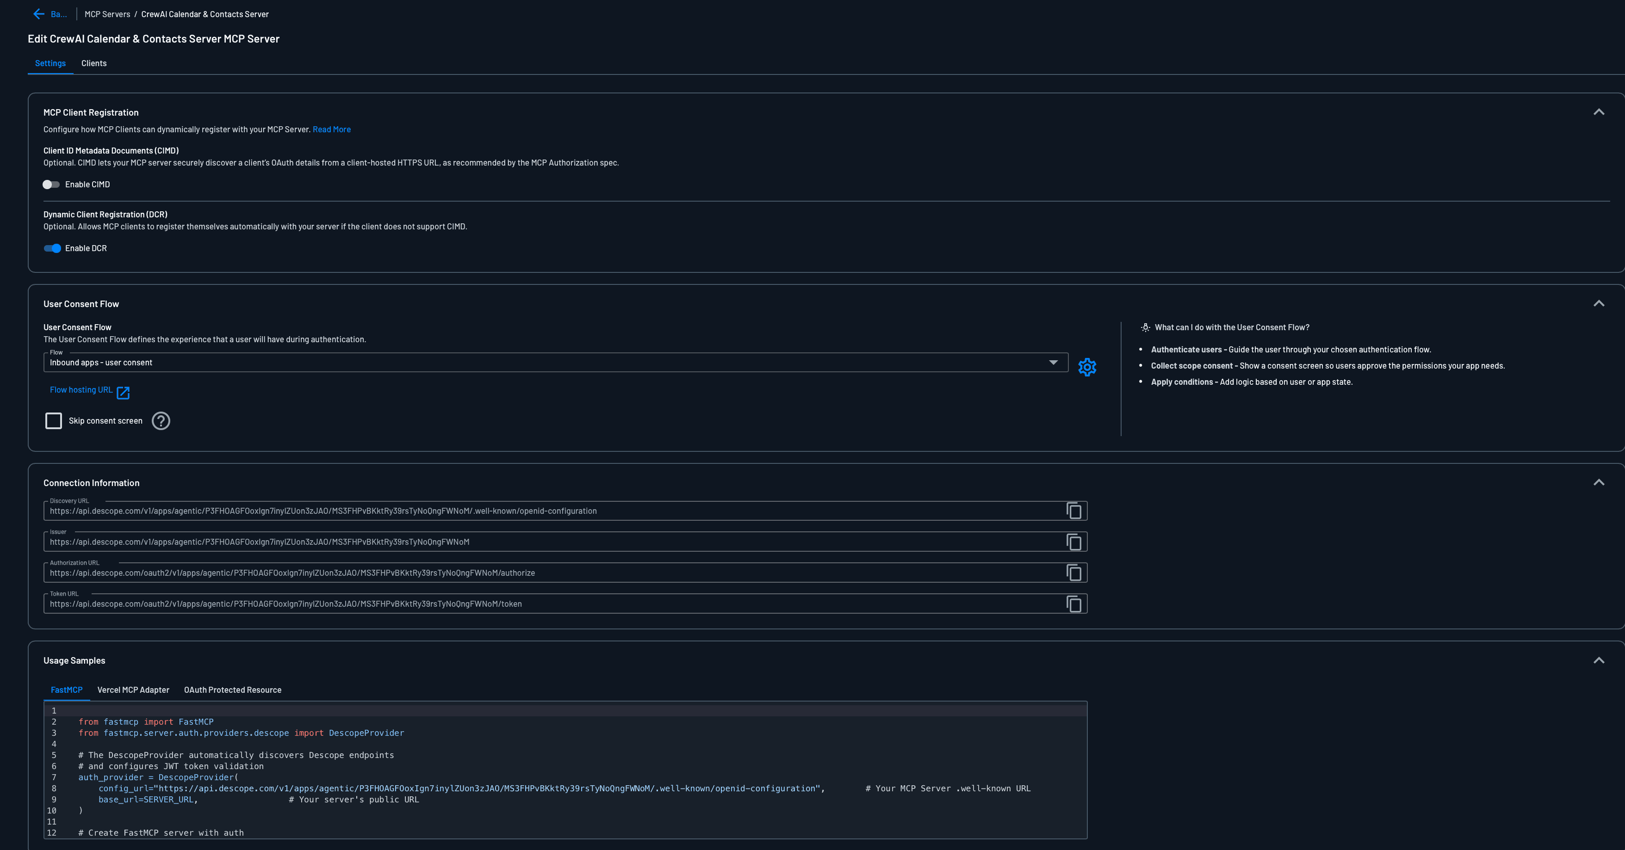Image resolution: width=1625 pixels, height=850 pixels.
Task: Click 'from fastmcp import FastMCP' code line
Action: click(x=146, y=721)
